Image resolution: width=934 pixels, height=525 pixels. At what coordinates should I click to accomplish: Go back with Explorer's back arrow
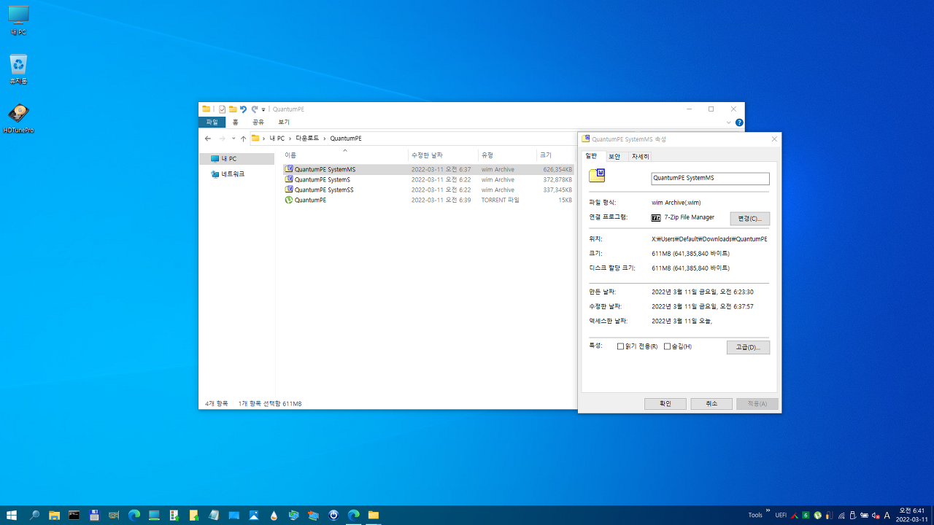208,139
